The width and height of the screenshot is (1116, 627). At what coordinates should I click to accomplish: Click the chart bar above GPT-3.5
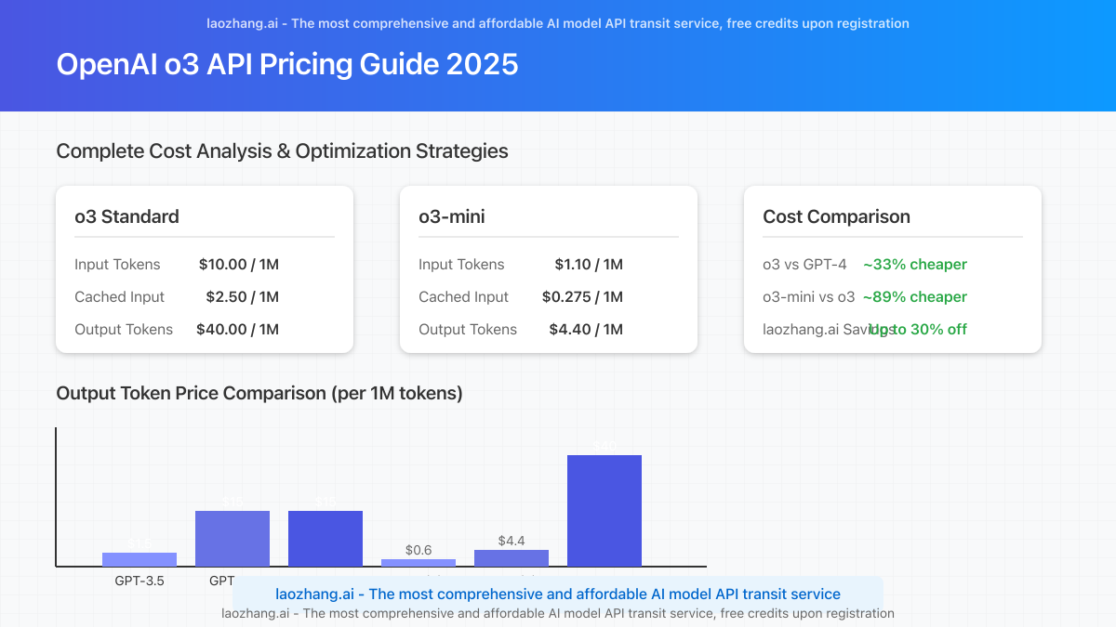[139, 559]
